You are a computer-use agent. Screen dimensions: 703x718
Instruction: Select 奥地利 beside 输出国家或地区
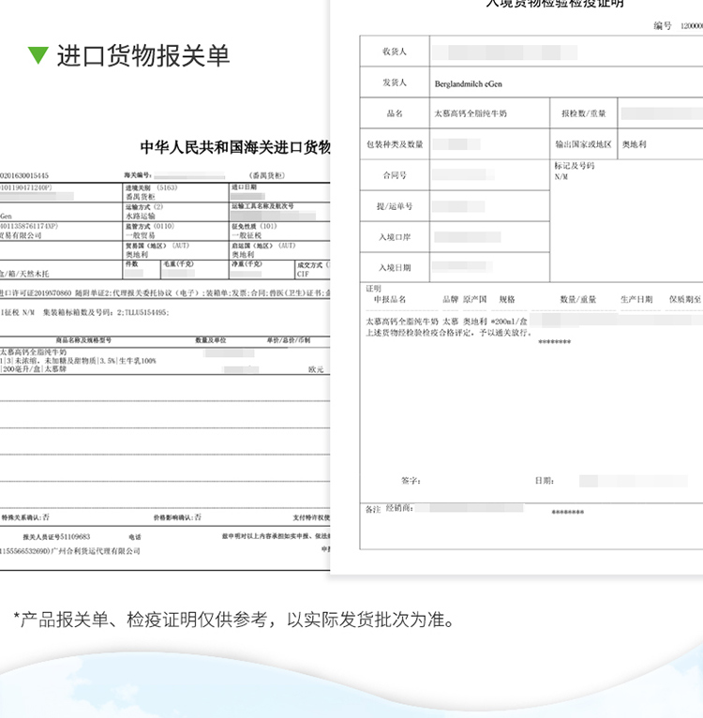(634, 144)
